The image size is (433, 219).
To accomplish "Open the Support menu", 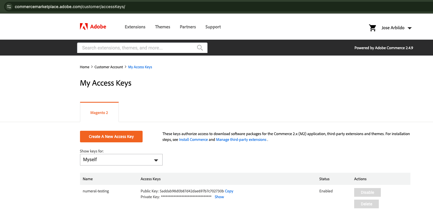I will [213, 27].
